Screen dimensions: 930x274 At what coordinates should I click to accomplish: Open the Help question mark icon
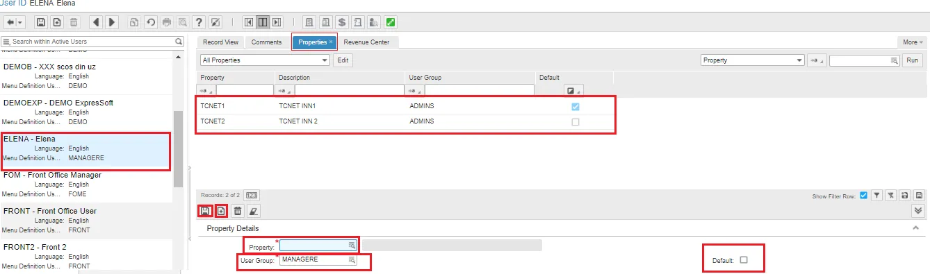point(199,22)
